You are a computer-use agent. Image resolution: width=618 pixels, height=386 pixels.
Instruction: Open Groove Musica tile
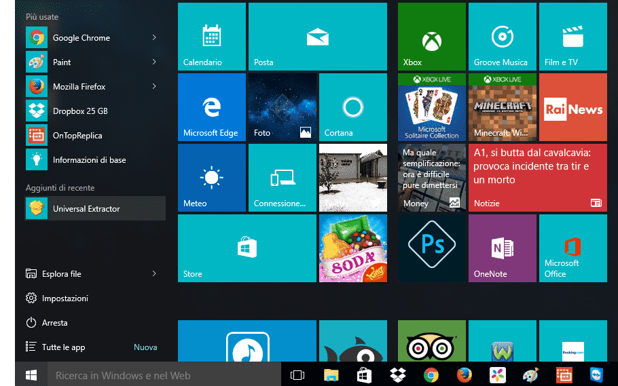502,37
